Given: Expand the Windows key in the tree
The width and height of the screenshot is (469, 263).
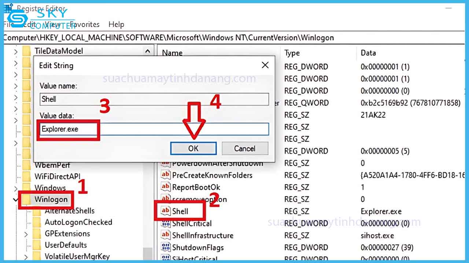Looking at the screenshot, I should pos(15,188).
